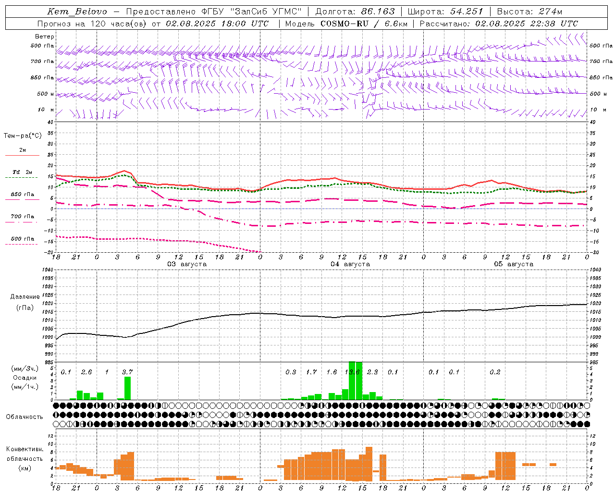This screenshot has height=492, width=615.
Task: Click the red 2м legend line sample
Action: [22, 155]
